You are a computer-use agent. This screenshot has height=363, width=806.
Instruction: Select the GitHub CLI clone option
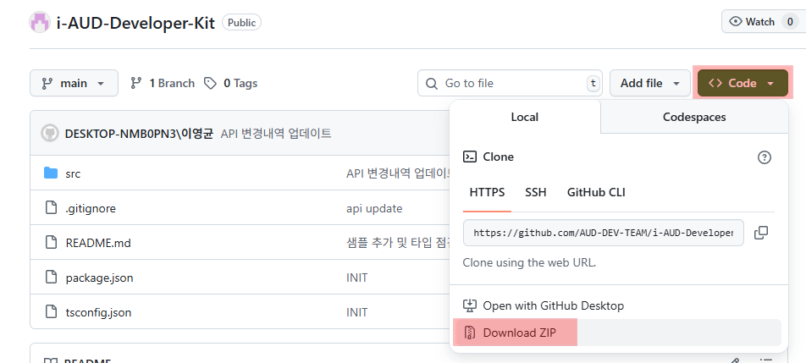coord(596,193)
